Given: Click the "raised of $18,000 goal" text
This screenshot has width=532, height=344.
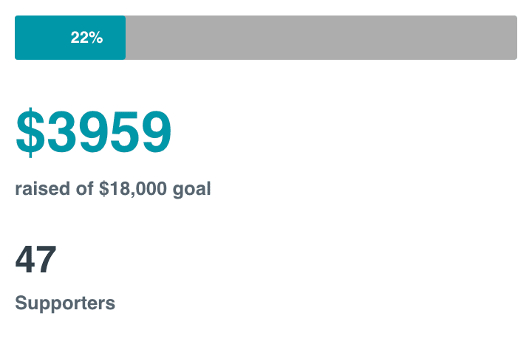Looking at the screenshot, I should point(113,189).
